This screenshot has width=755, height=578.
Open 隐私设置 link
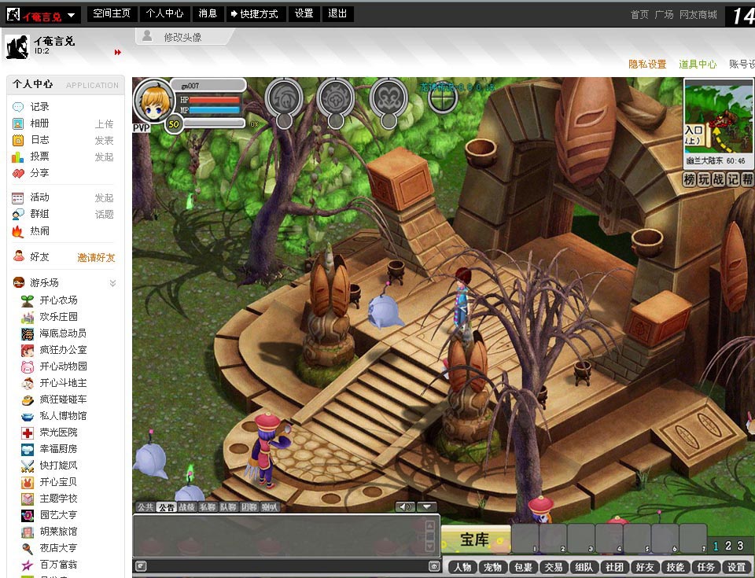(647, 64)
